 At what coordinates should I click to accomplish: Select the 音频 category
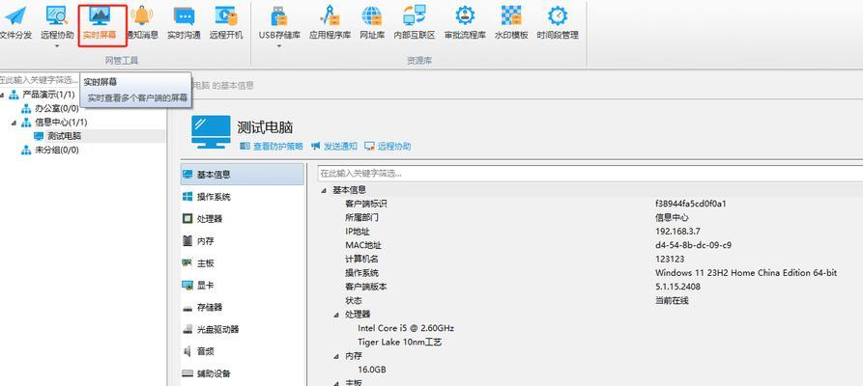[x=243, y=351]
